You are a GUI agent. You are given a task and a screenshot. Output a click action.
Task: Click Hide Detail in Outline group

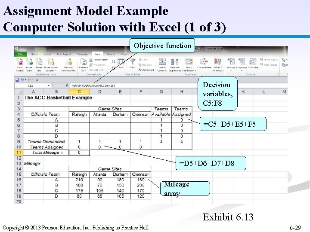268,65
